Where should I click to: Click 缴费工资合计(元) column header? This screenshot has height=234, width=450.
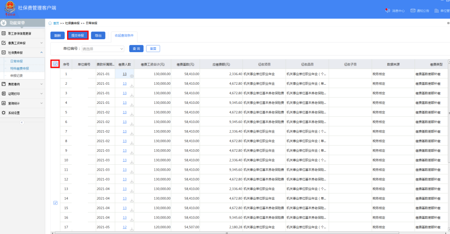tap(152, 64)
